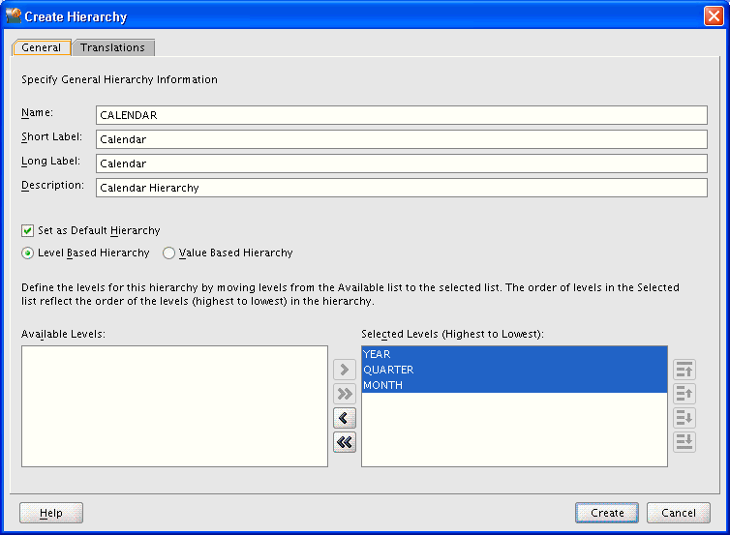This screenshot has width=730, height=535.
Task: Click the Name field containing CALENDAR
Action: click(402, 115)
